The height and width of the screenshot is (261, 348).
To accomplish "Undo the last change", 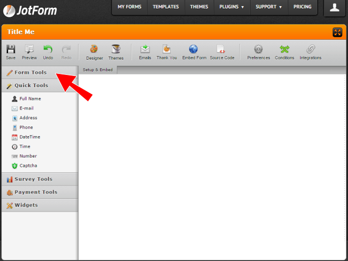I will click(x=48, y=52).
